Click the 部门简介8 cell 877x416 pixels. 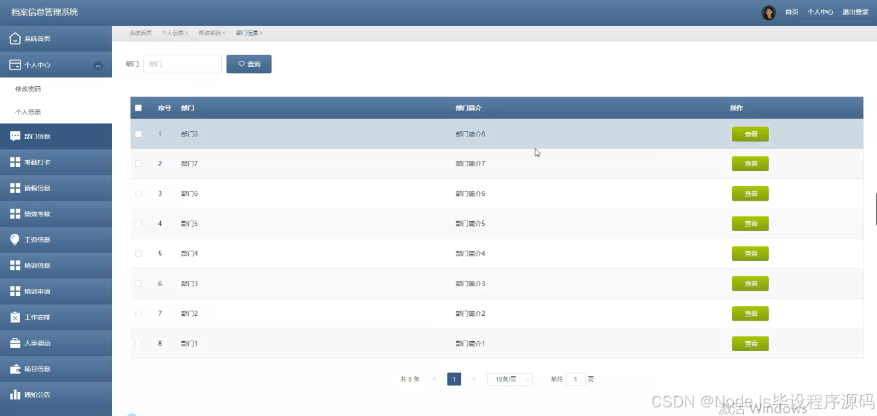click(470, 134)
